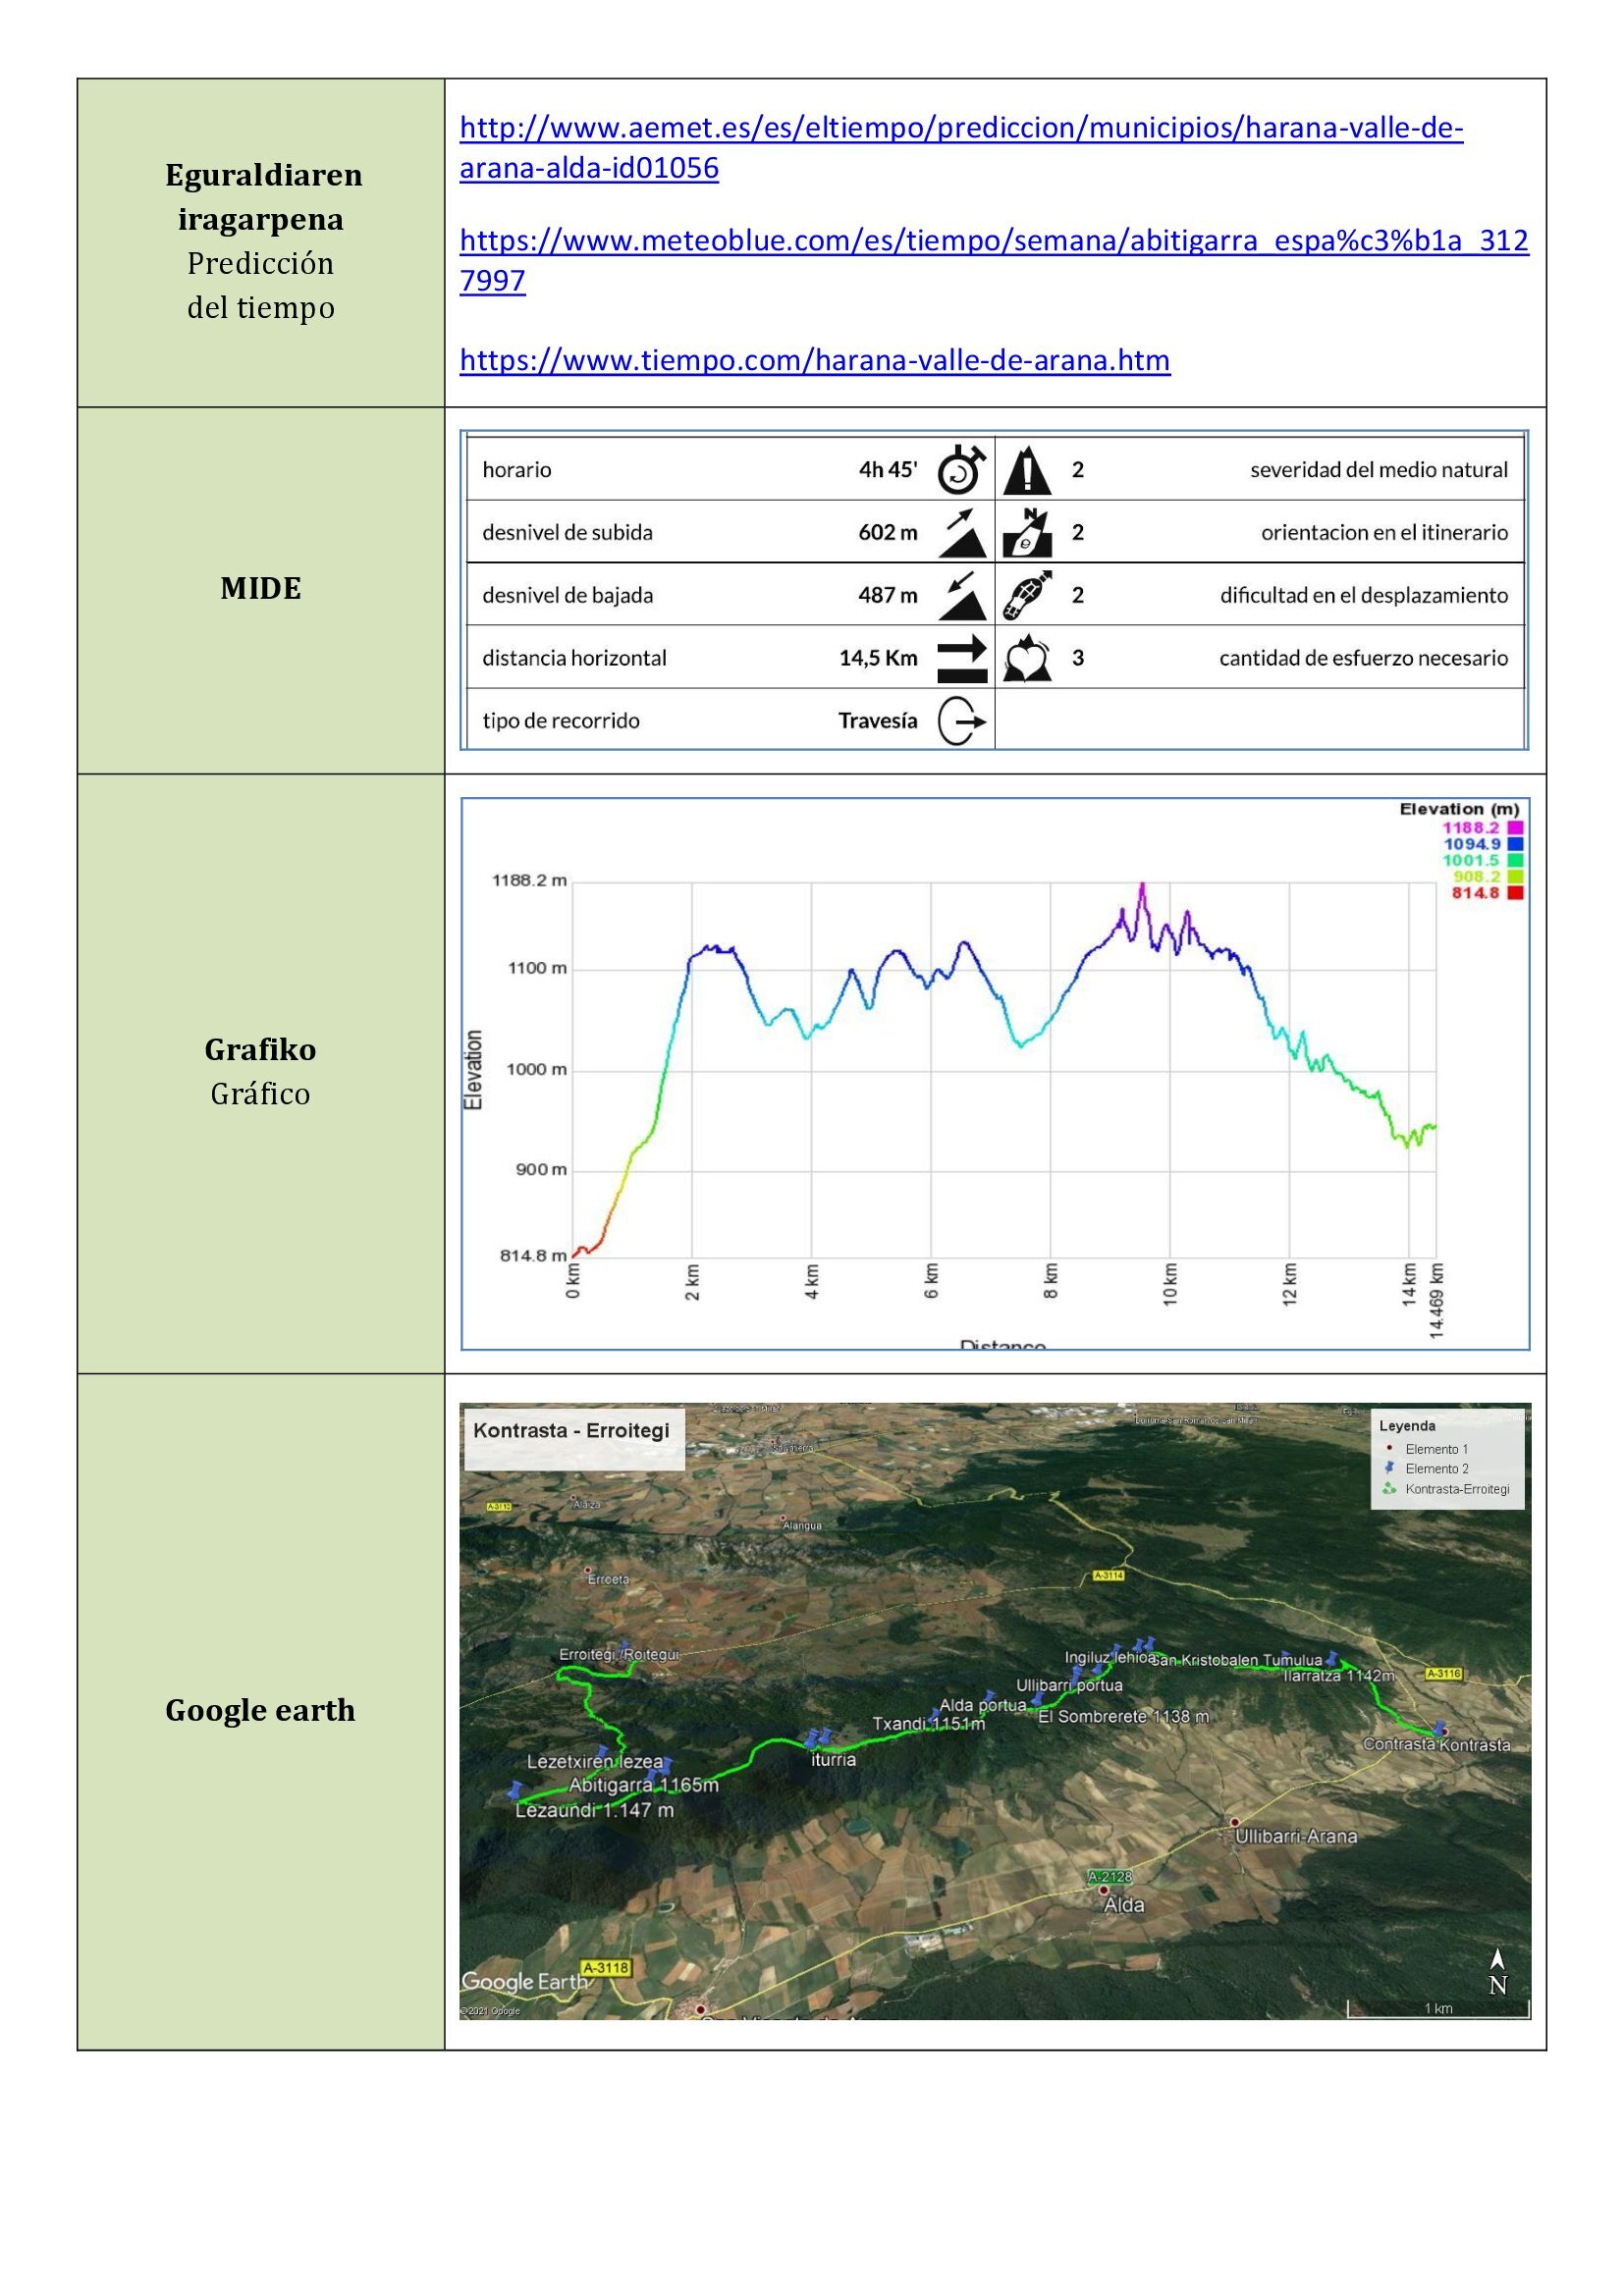1624x2296 pixels.
Task: Click the boot print difficulty icon
Action: [x=1027, y=596]
